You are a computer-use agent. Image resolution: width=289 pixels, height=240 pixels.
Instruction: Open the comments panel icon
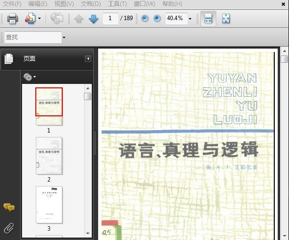point(9,208)
